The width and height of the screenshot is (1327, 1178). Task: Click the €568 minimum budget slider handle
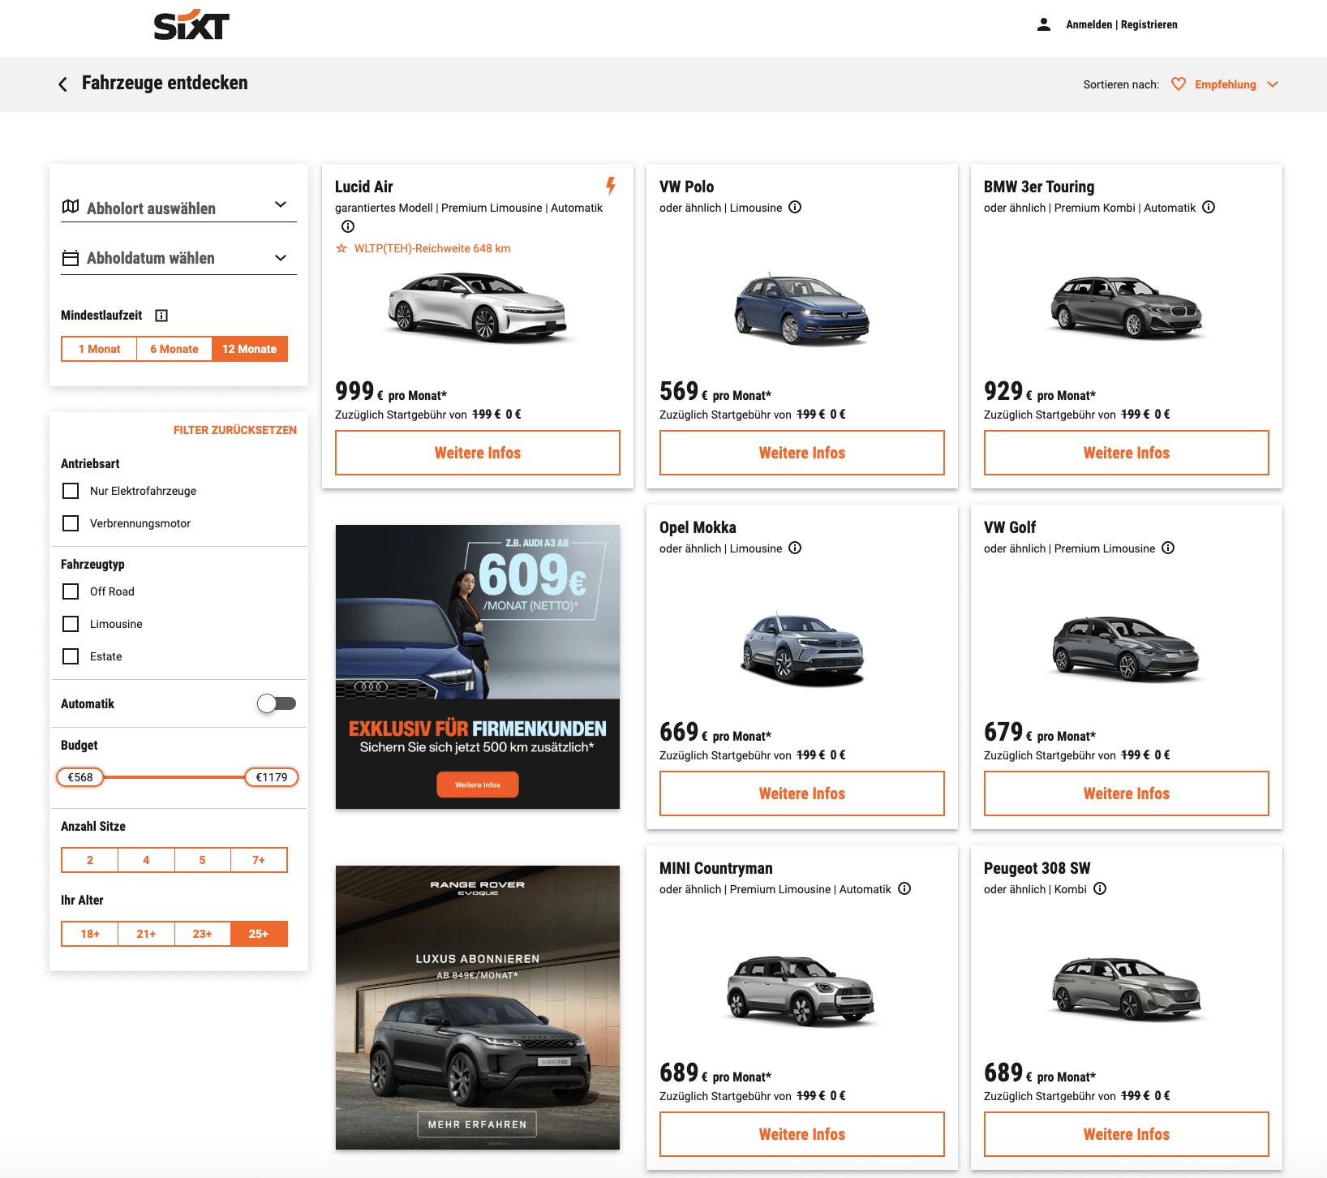(x=80, y=777)
